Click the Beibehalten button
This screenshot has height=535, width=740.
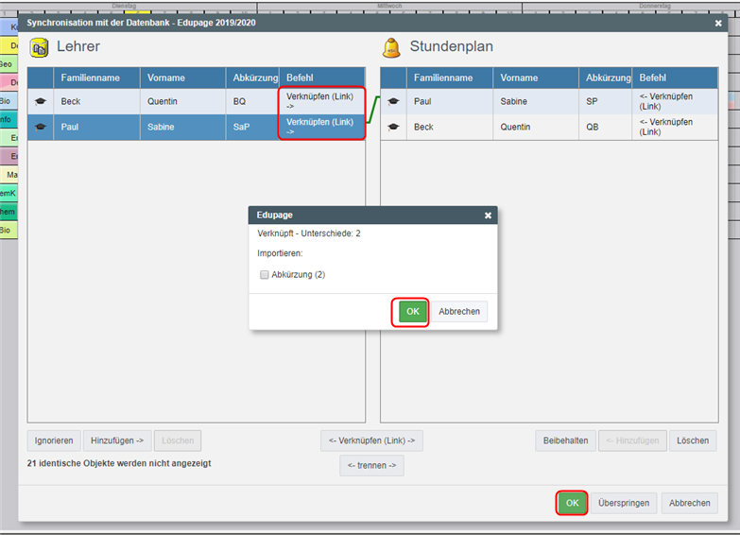(x=565, y=440)
